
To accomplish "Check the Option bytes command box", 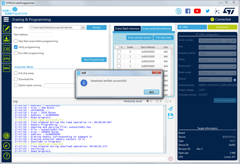I will point(16,85).
